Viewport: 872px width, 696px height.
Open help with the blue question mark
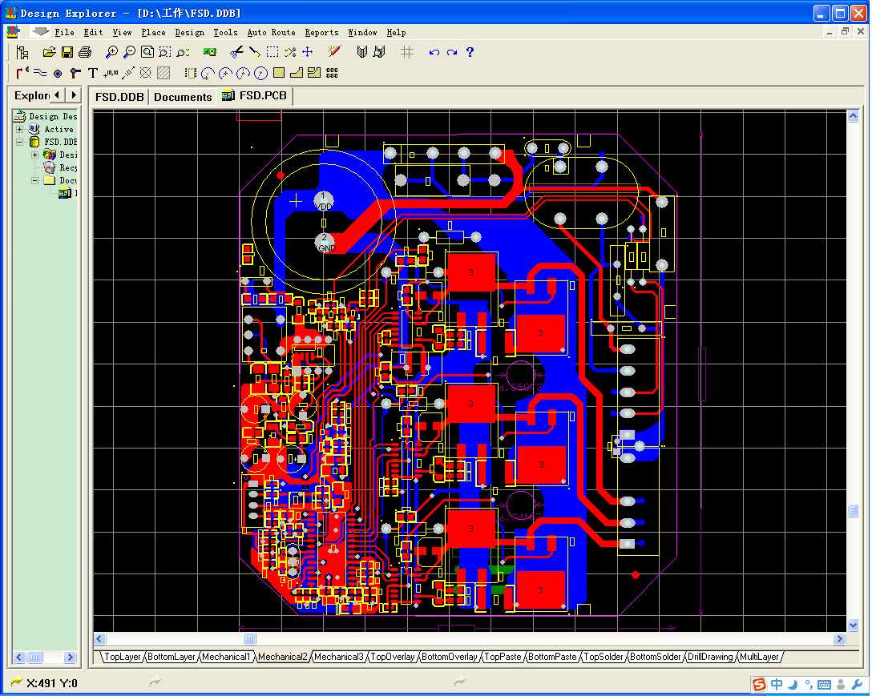point(470,52)
